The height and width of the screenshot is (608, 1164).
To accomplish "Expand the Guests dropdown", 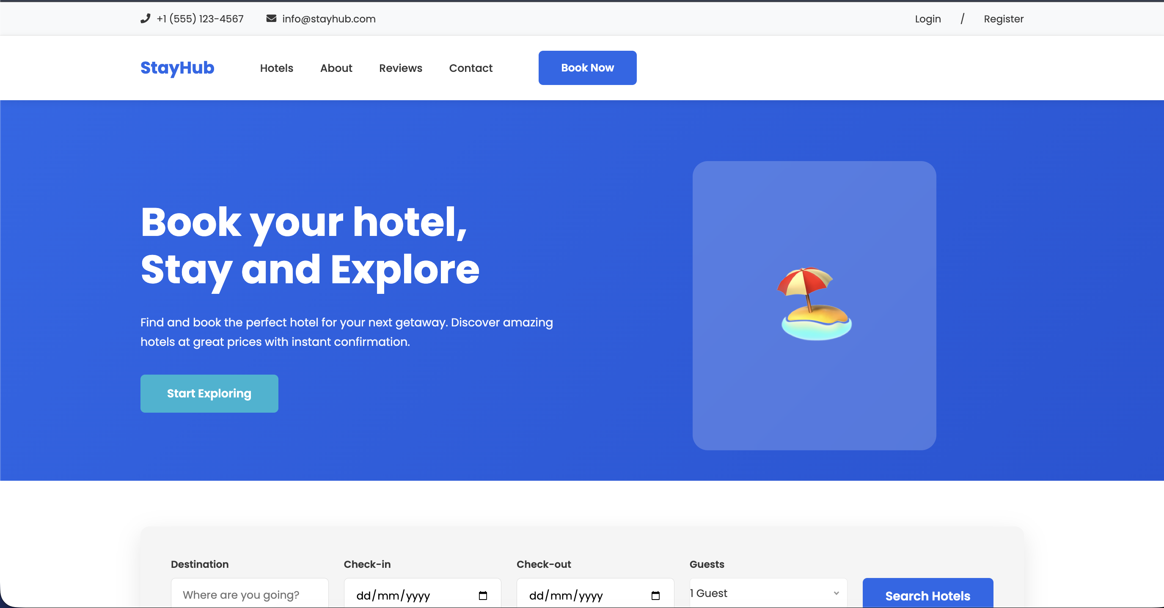I will (x=768, y=593).
